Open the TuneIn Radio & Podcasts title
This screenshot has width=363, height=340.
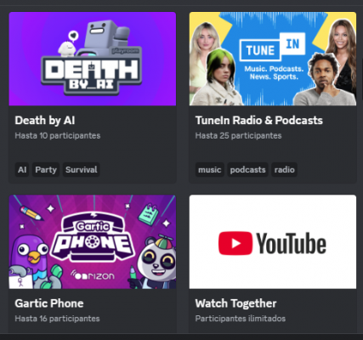(259, 121)
